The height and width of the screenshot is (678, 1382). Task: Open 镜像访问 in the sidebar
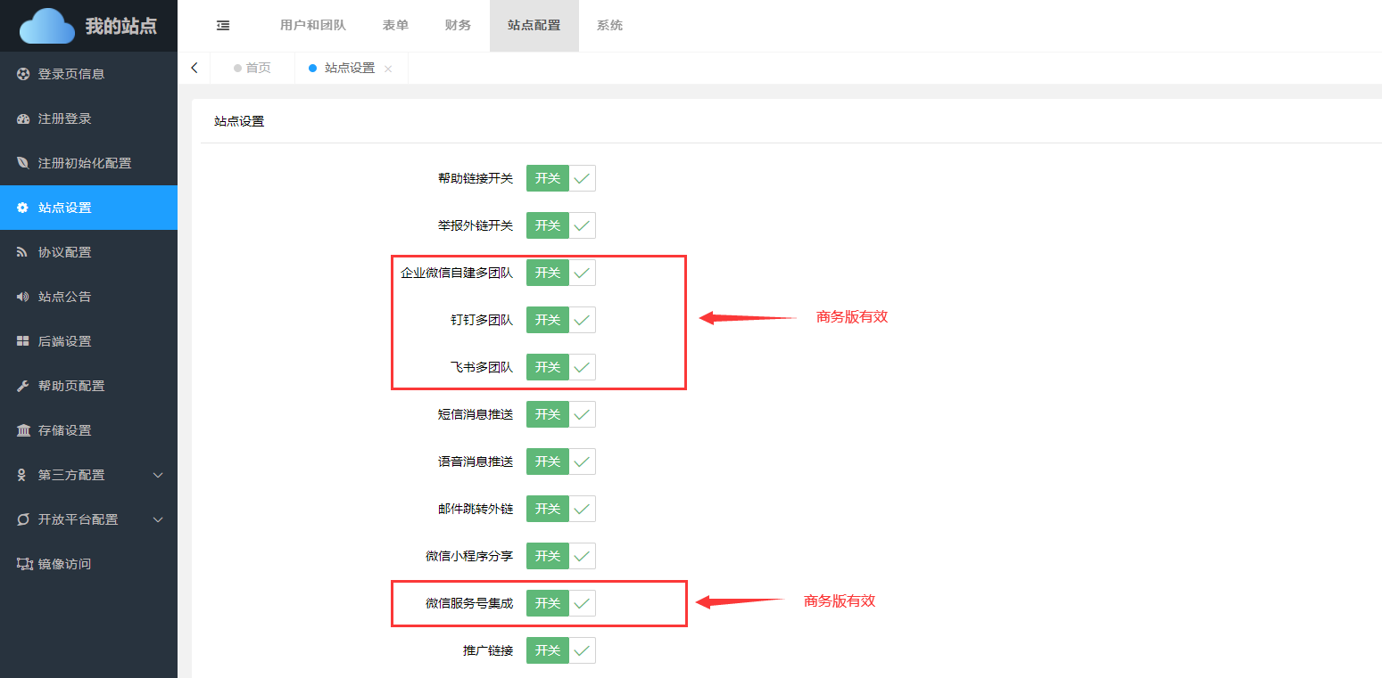click(64, 564)
